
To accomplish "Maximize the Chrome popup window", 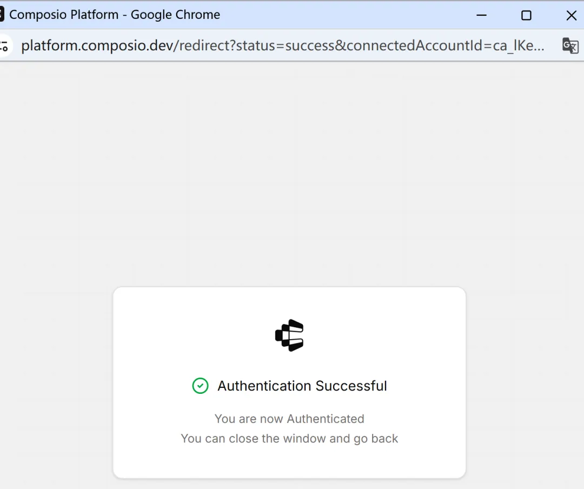I will click(526, 15).
